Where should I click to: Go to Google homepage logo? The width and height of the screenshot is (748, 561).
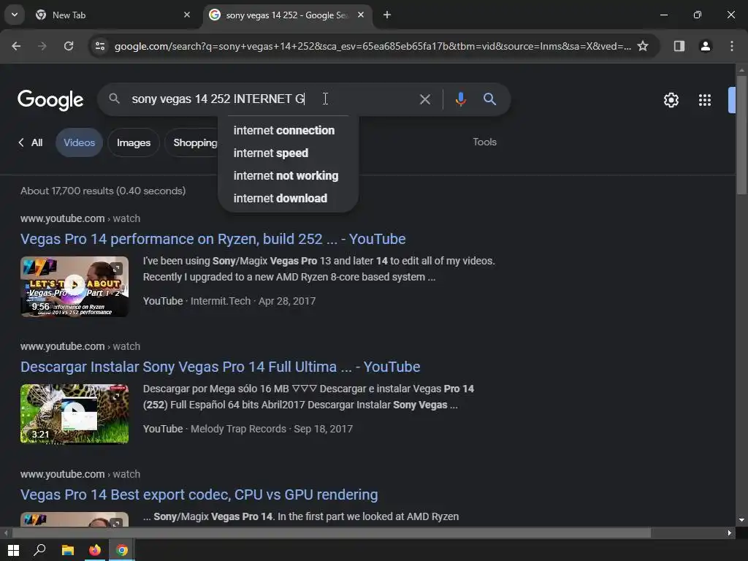pyautogui.click(x=50, y=99)
